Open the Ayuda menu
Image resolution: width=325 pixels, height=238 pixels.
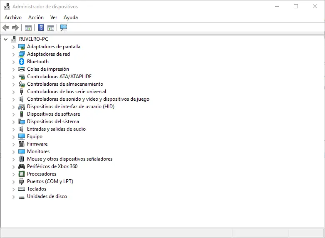pyautogui.click(x=71, y=17)
